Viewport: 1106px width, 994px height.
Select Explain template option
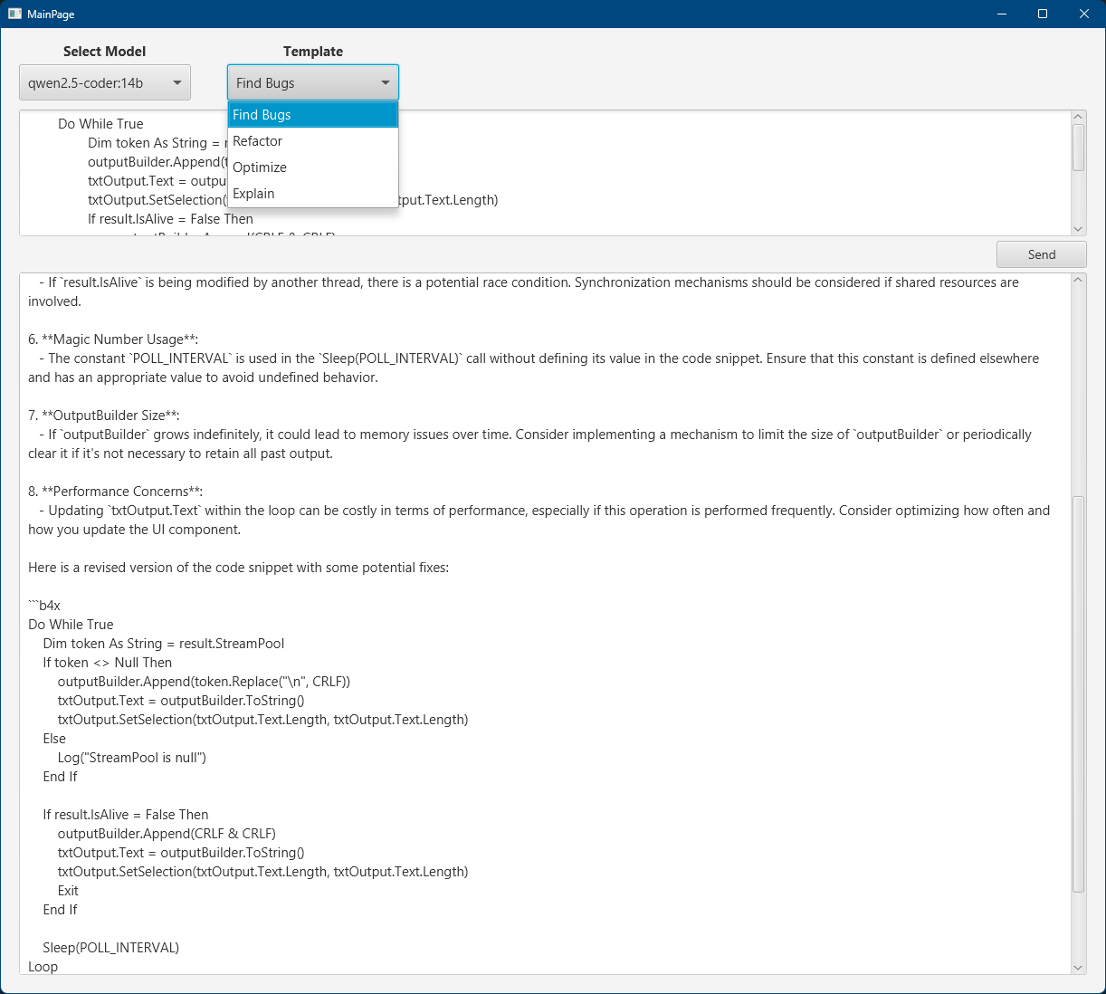pyautogui.click(x=313, y=194)
